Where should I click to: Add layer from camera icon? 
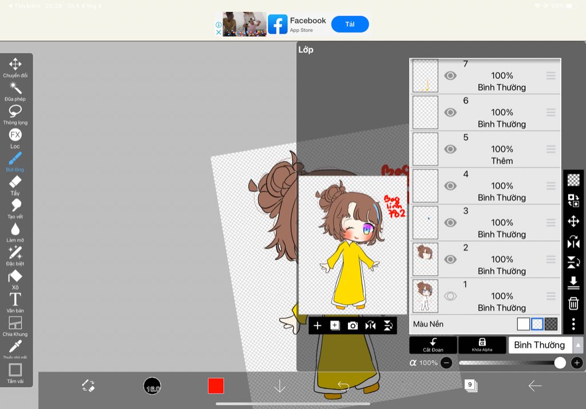(x=353, y=325)
